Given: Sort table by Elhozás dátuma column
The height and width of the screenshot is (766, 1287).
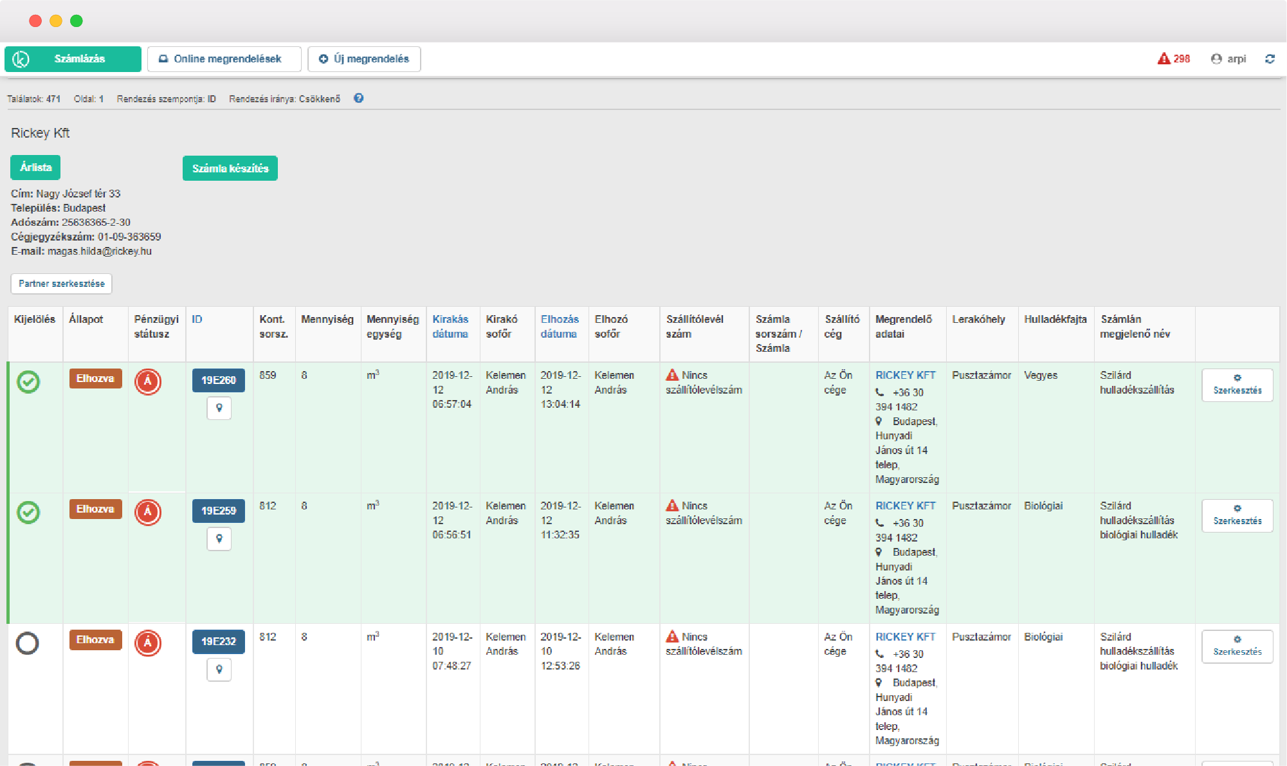Looking at the screenshot, I should [x=559, y=326].
